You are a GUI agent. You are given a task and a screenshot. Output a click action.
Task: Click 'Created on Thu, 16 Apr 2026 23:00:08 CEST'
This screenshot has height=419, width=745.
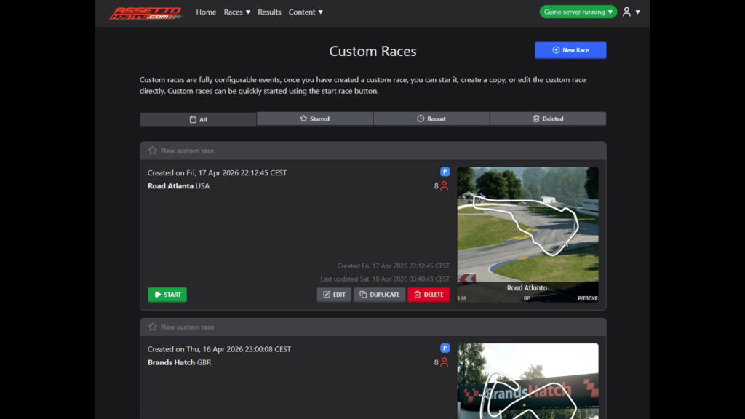[219, 349]
